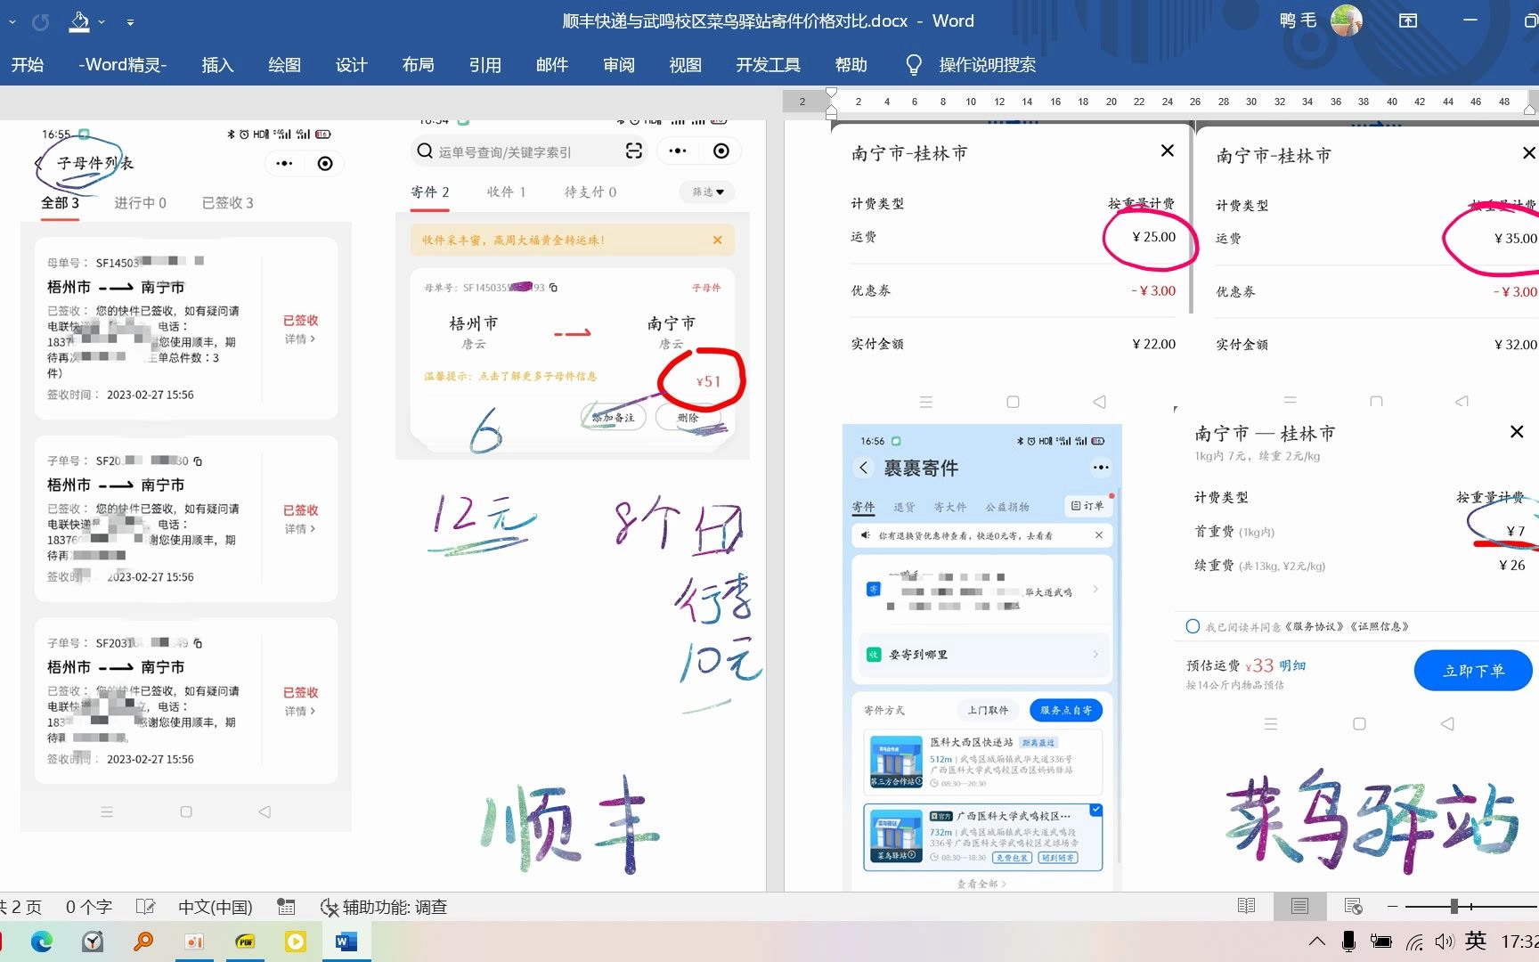Viewport: 1539px width, 962px height.
Task: Adjust the zoom slider handle
Action: coord(1453,907)
